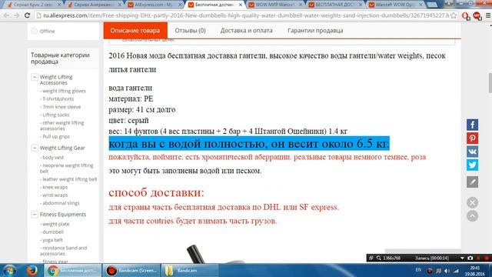Open the 7mm knee sleeve category link
Image resolution: width=492 pixels, height=277 pixels.
click(x=61, y=107)
